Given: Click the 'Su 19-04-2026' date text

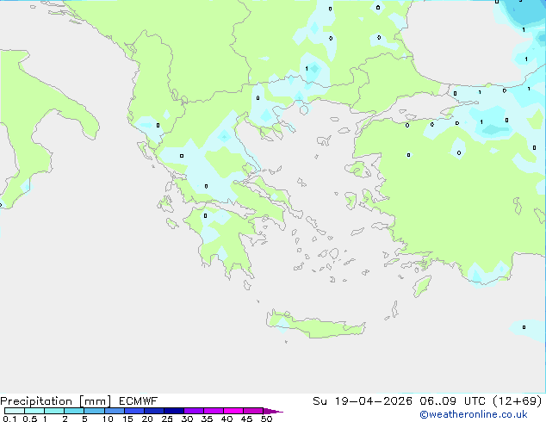Looking at the screenshot, I should [x=363, y=401].
